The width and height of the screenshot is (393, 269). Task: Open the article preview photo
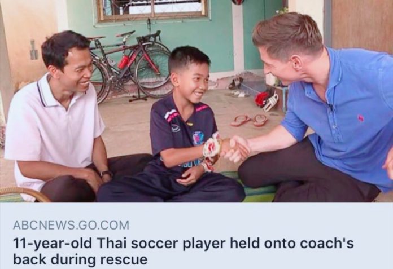197,101
